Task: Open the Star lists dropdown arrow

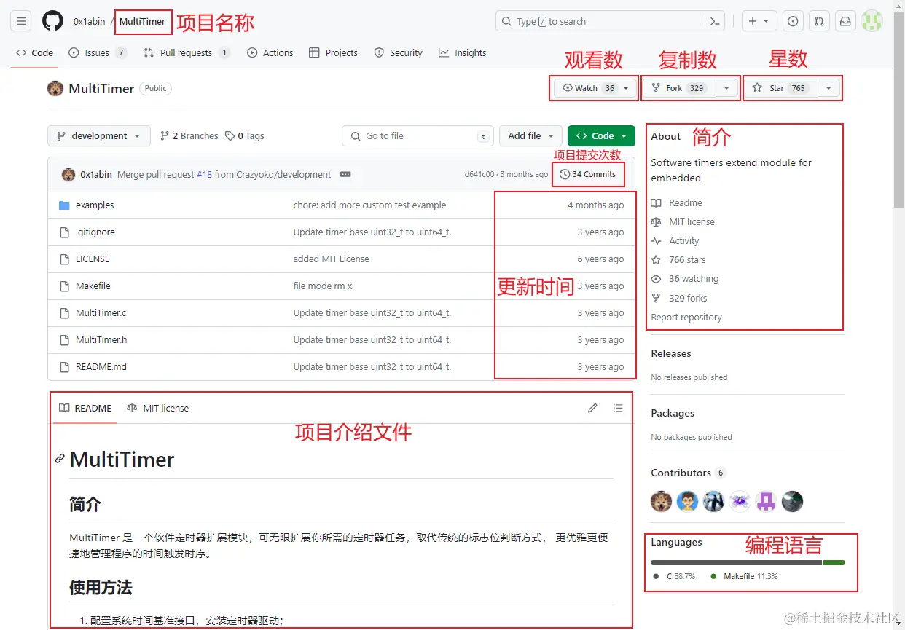Action: click(828, 88)
